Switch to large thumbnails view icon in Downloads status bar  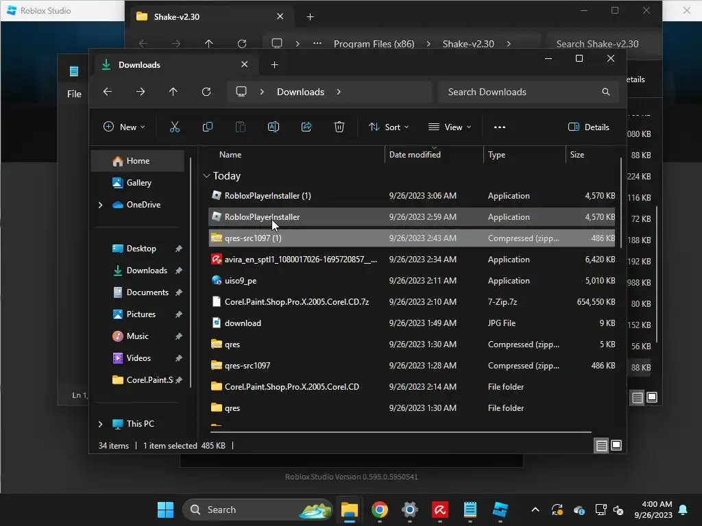(x=616, y=445)
